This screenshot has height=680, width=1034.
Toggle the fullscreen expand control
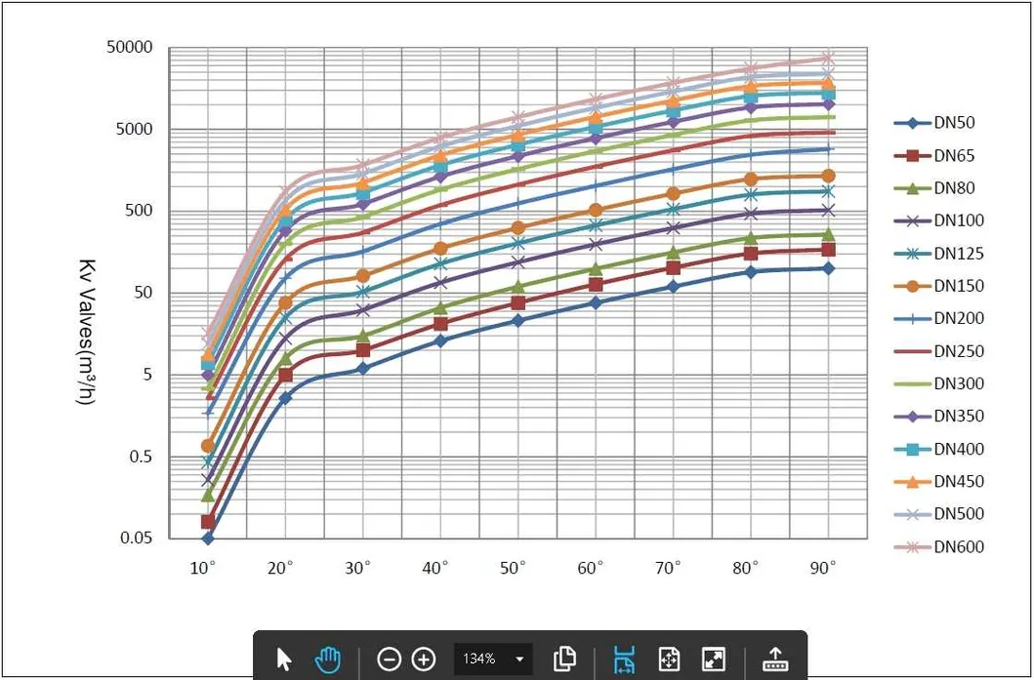point(716,660)
